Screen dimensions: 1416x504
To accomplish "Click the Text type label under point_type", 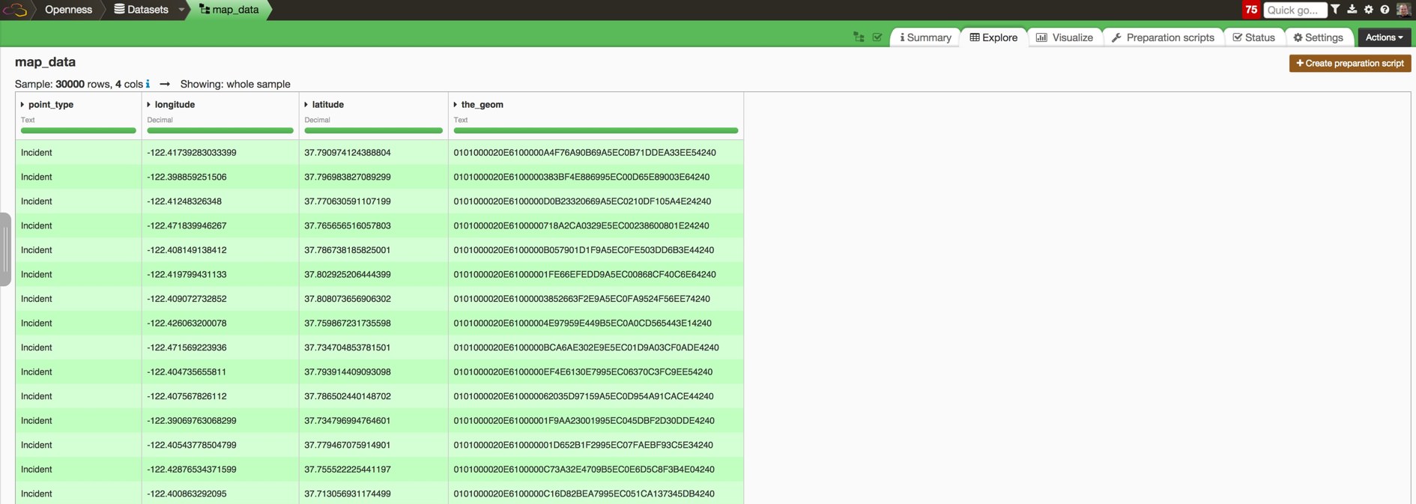I will 28,120.
